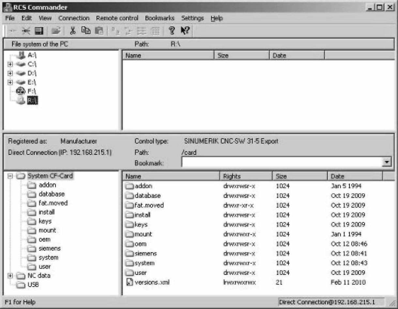Click the 'Feb 11 2010' date cell

pyautogui.click(x=348, y=282)
